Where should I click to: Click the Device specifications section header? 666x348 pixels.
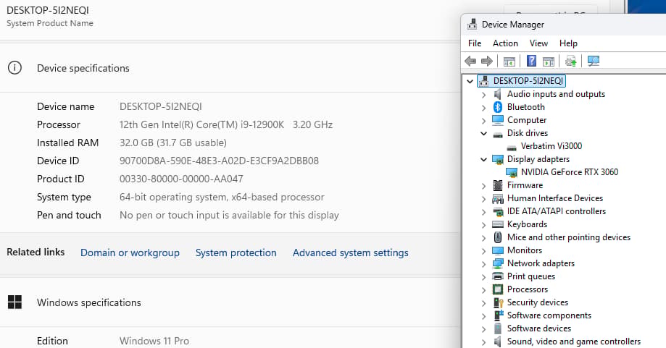(x=83, y=68)
